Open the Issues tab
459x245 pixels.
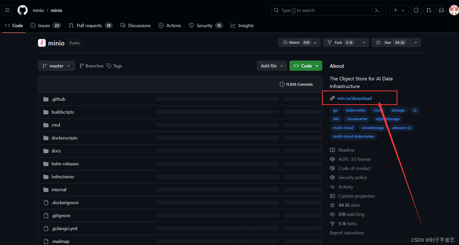tap(46, 25)
